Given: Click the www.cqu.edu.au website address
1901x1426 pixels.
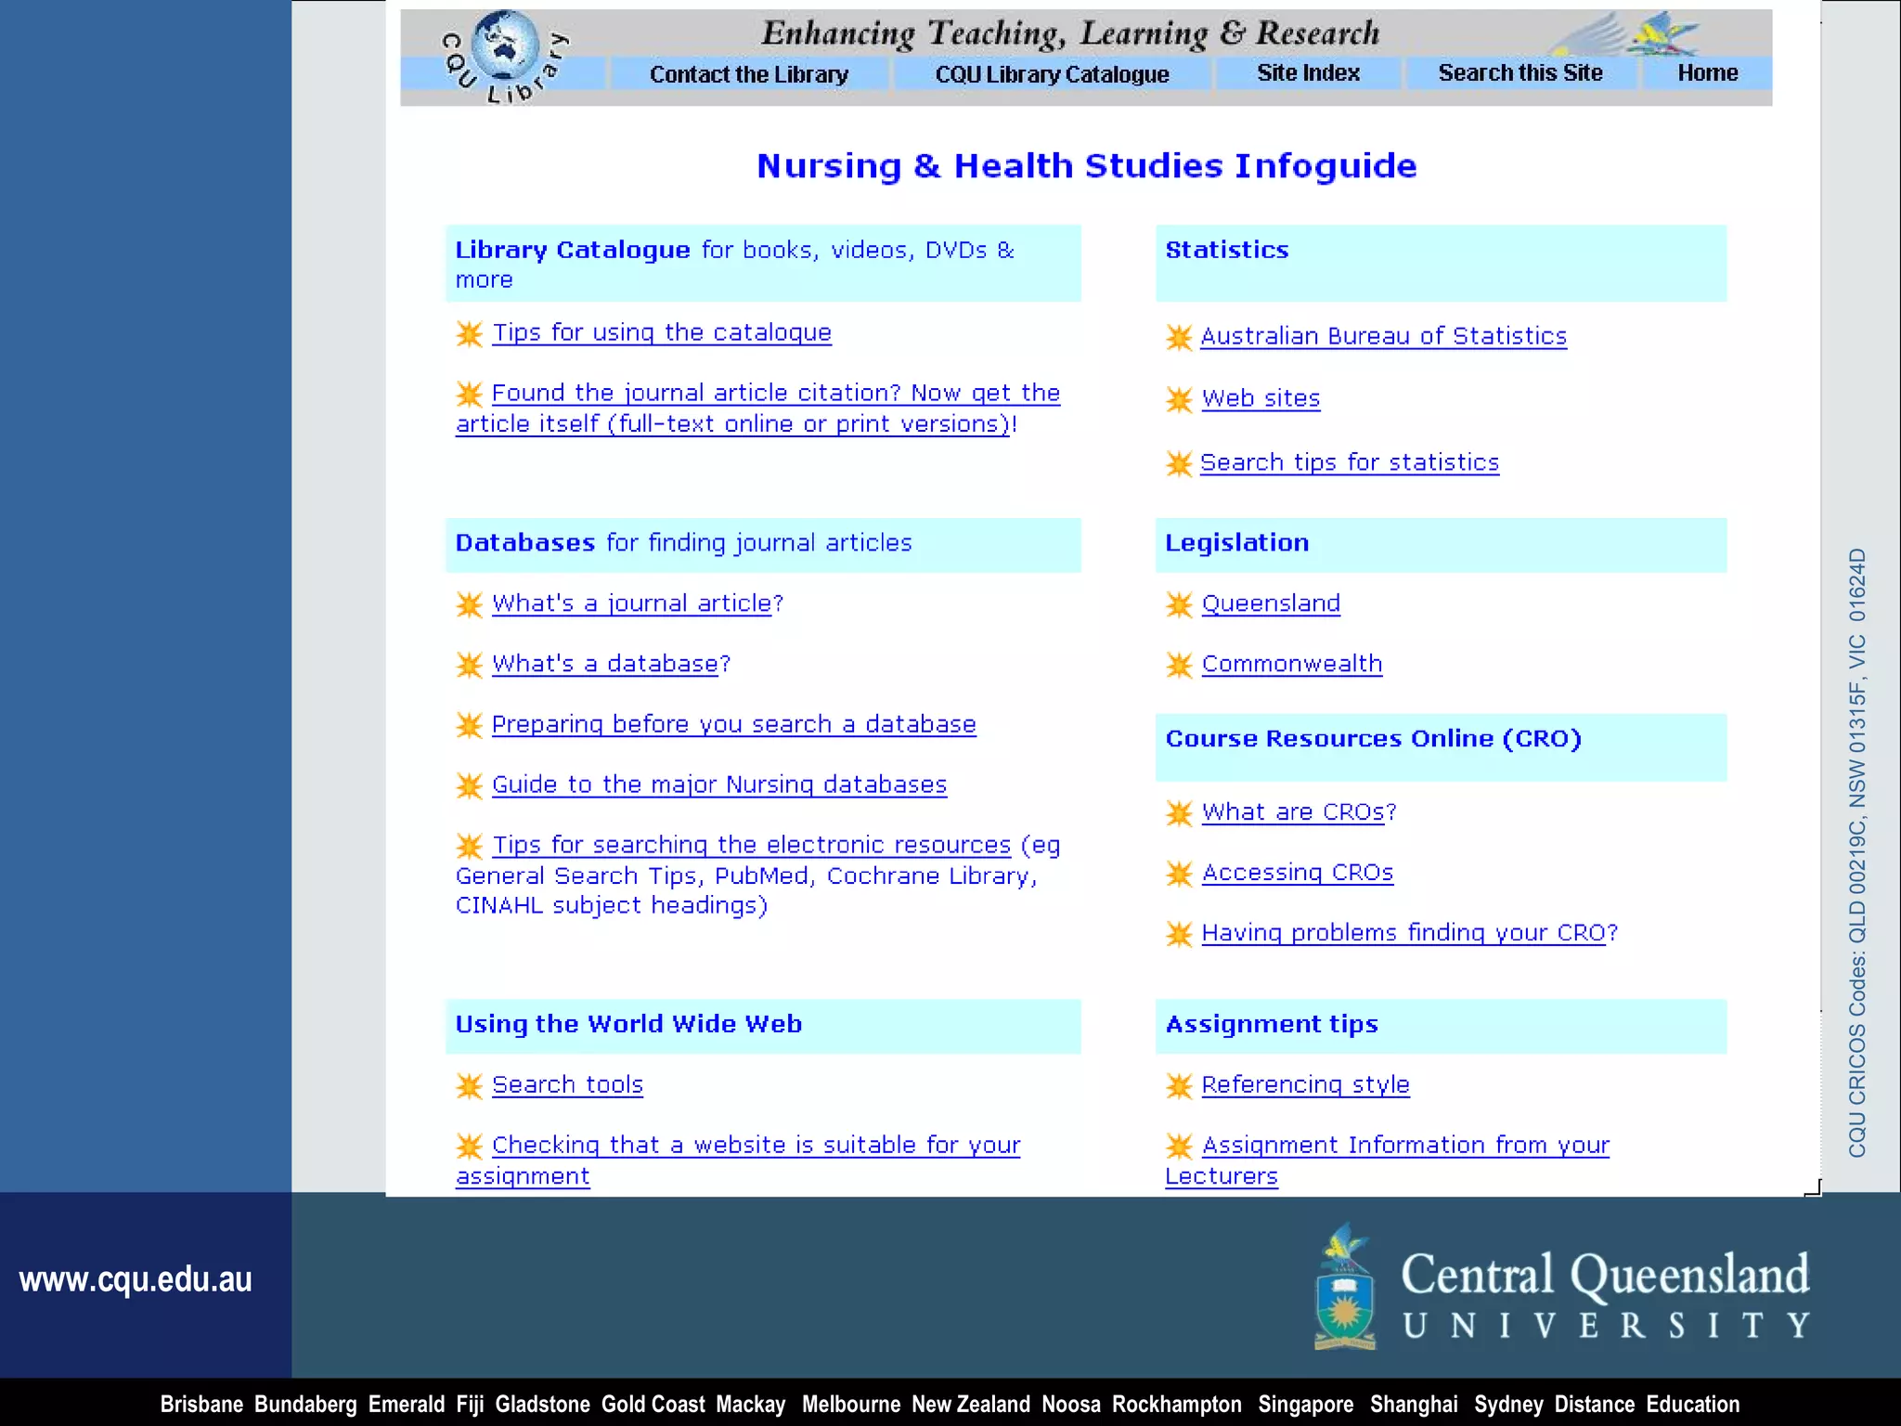Looking at the screenshot, I should (136, 1279).
